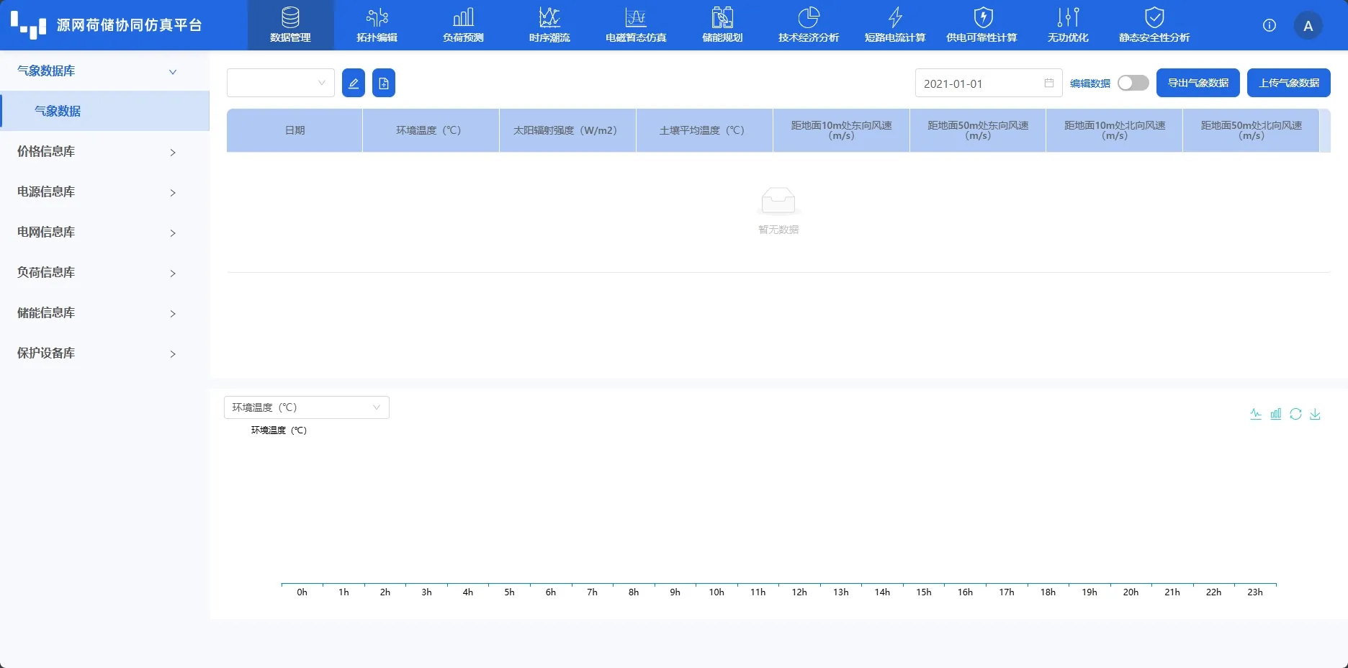Open the 技术经济分析 pie chart icon
Image resolution: width=1348 pixels, height=668 pixels.
[x=809, y=17]
